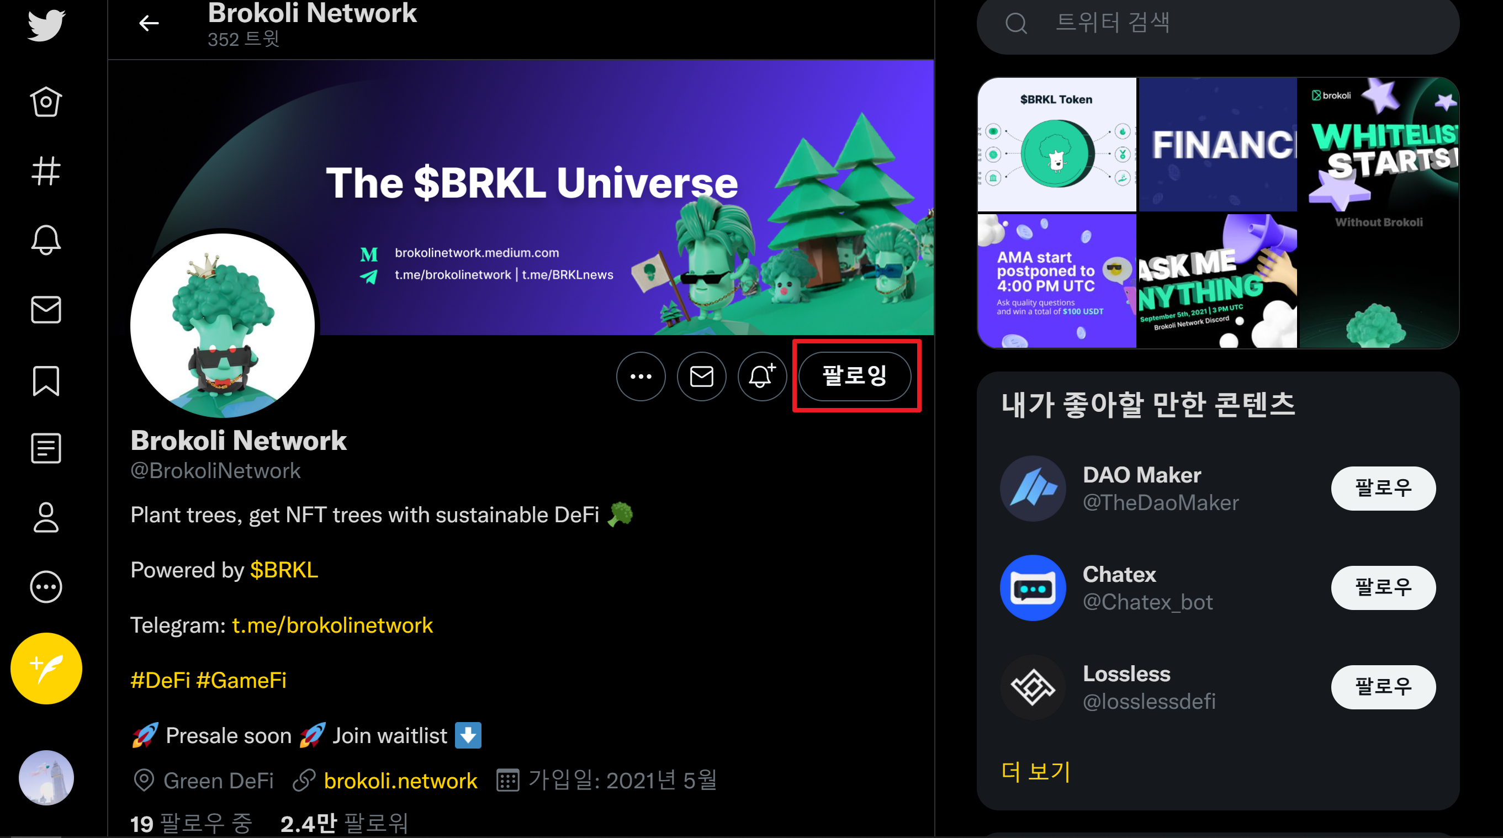This screenshot has width=1503, height=838.
Task: Open Lists icon in the sidebar
Action: pos(46,448)
